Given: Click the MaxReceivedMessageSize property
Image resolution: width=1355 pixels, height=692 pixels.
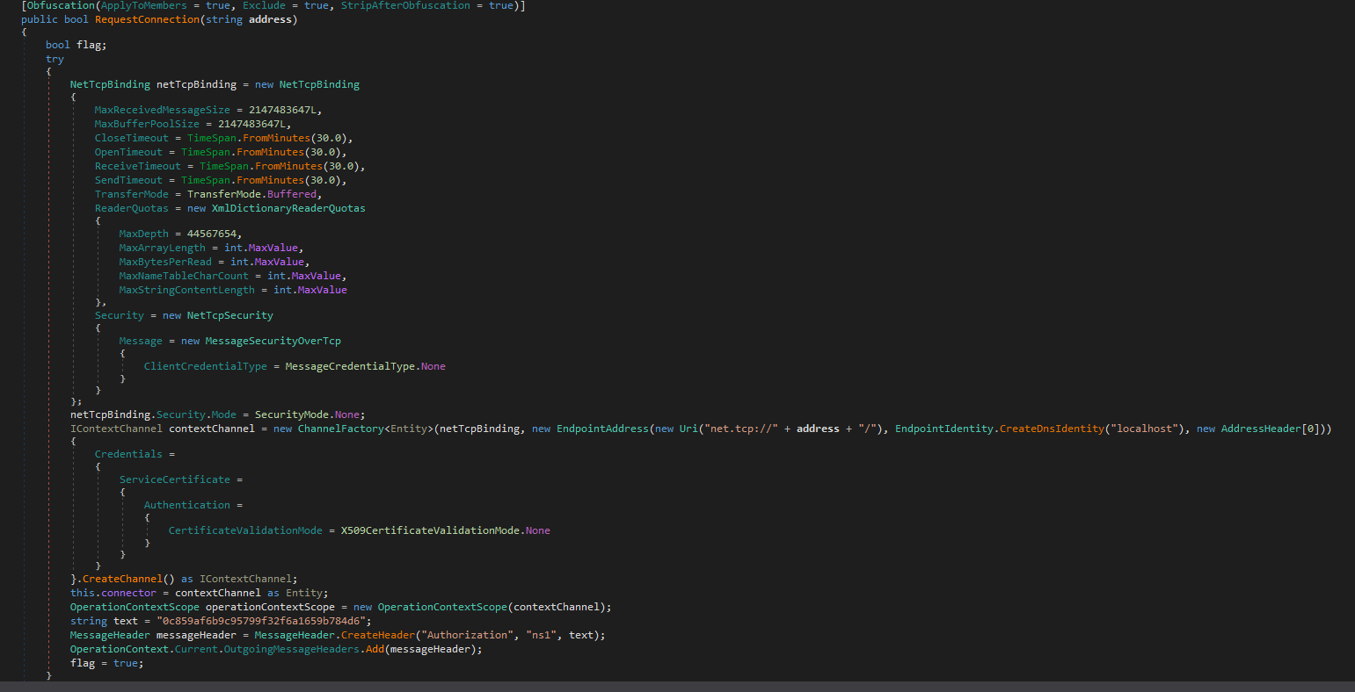Looking at the screenshot, I should pyautogui.click(x=163, y=110).
